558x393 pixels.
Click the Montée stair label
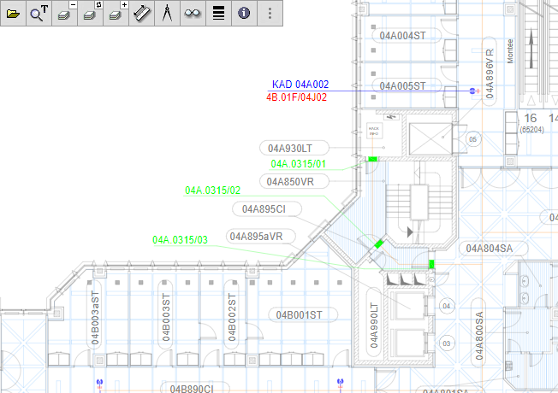[510, 51]
